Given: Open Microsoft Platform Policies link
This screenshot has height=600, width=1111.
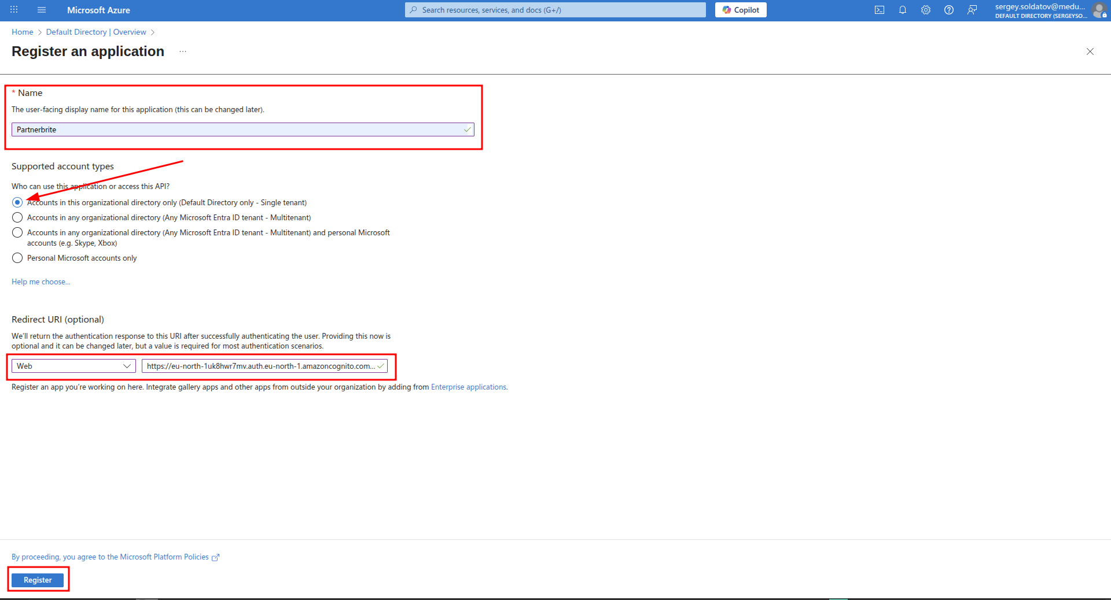Looking at the screenshot, I should click(x=116, y=557).
